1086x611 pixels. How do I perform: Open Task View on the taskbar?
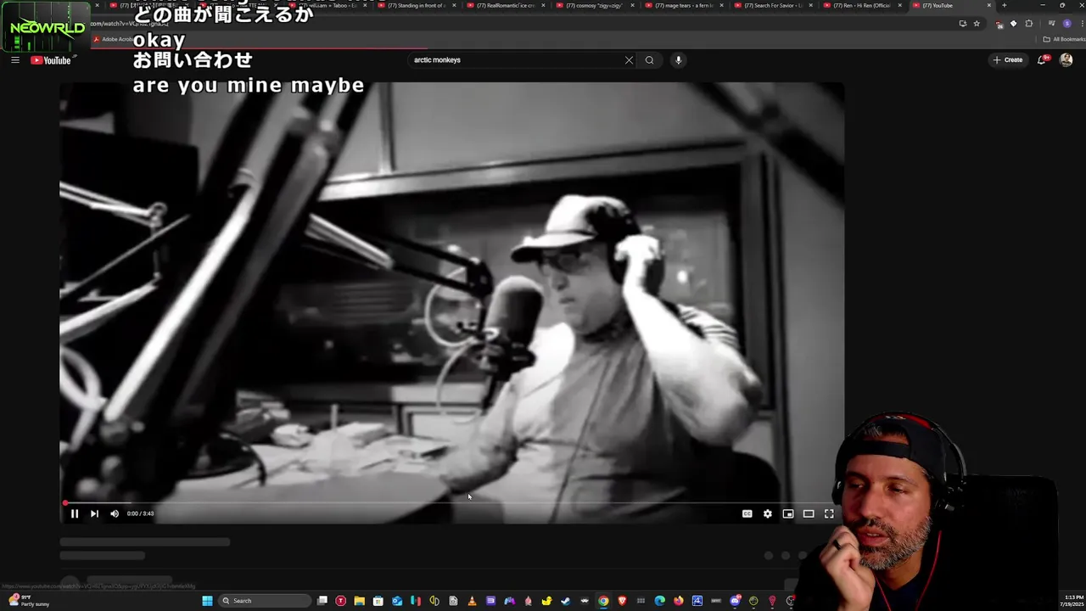[322, 601]
